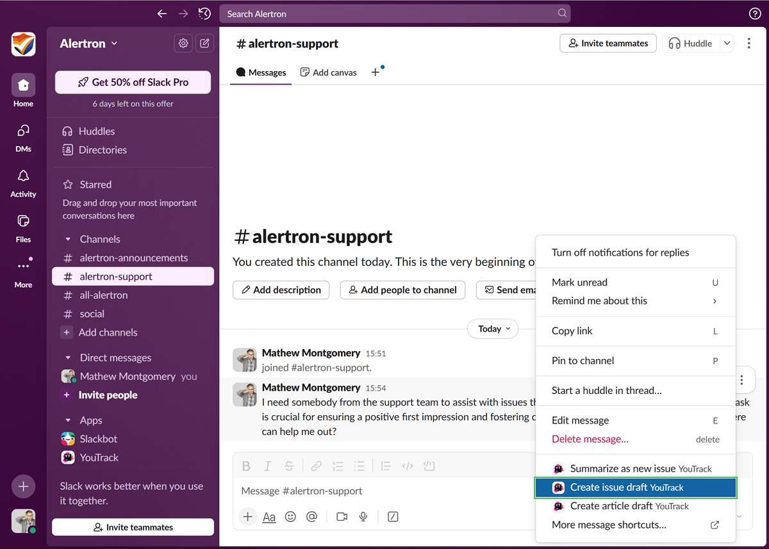This screenshot has width=769, height=549.
Task: Click Add description button
Action: pos(281,290)
